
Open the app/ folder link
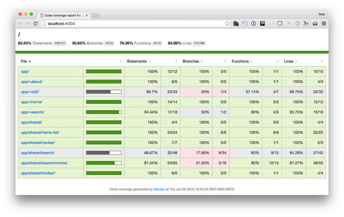pyautogui.click(x=25, y=72)
